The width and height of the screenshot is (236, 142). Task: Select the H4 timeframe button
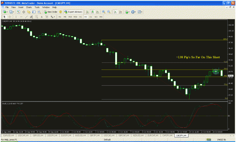coord(85,17)
